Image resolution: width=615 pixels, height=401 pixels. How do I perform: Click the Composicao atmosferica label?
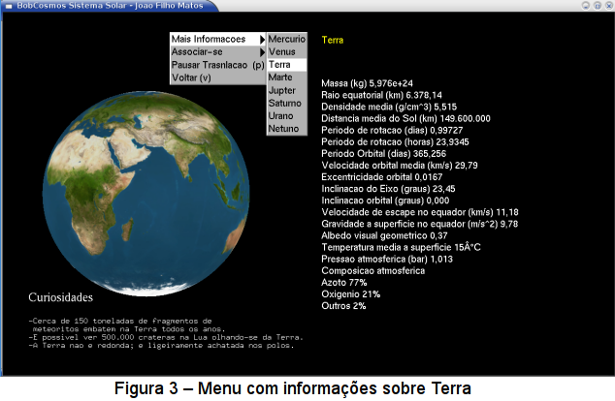pyautogui.click(x=373, y=271)
